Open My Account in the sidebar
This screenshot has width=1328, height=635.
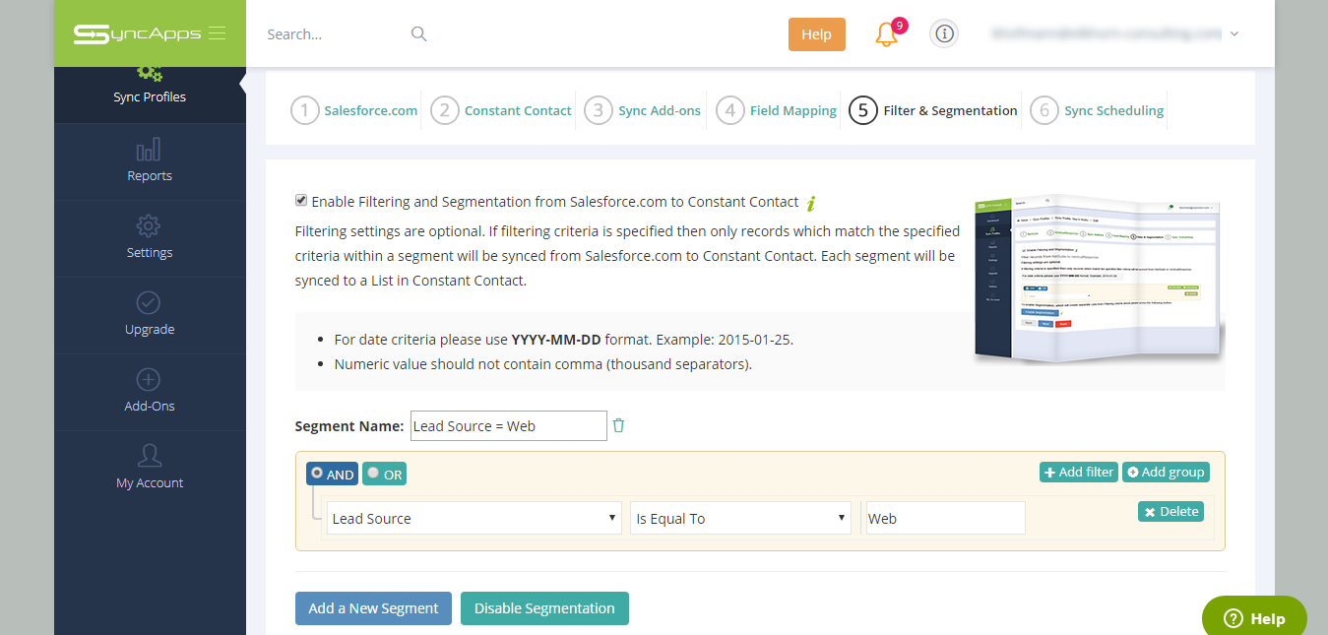[150, 469]
